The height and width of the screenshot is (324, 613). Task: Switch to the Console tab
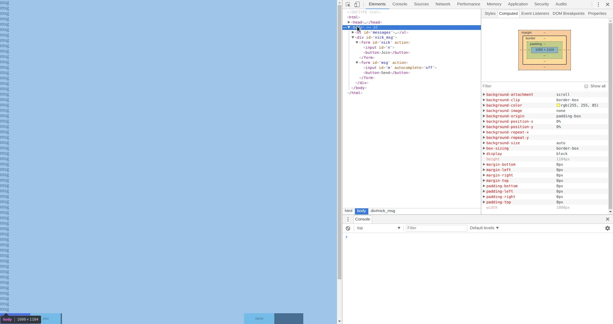pyautogui.click(x=400, y=4)
